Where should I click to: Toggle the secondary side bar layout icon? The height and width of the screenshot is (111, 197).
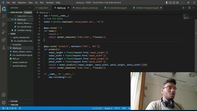(x=174, y=2)
